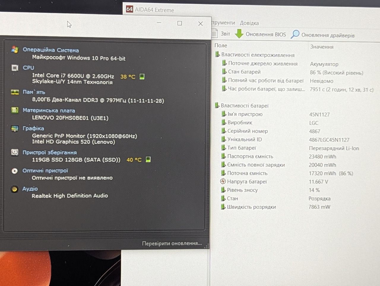Click the value 20040 mWh
The width and height of the screenshot is (380, 286).
(x=322, y=165)
